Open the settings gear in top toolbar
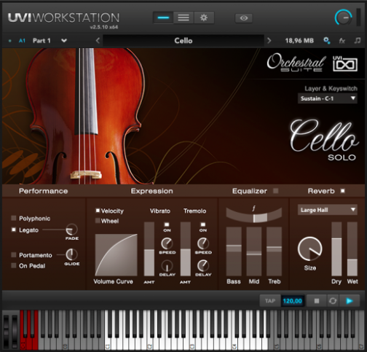Screen dimensions: 367x352 204,17
